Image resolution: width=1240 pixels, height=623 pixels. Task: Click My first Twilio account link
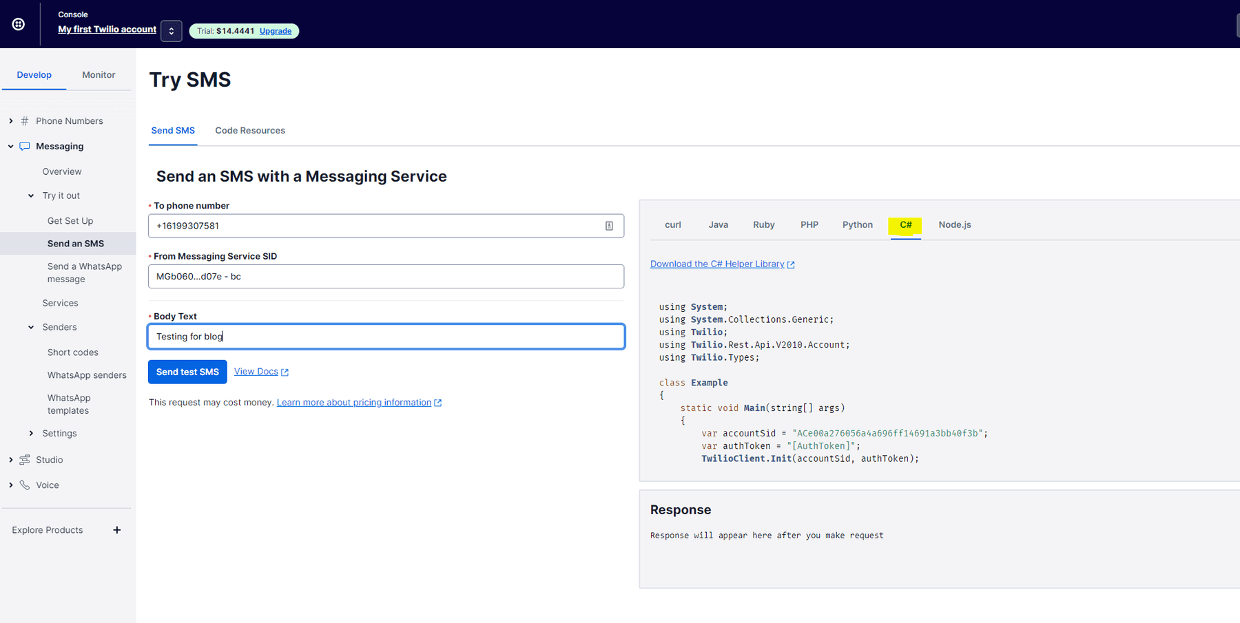107,30
